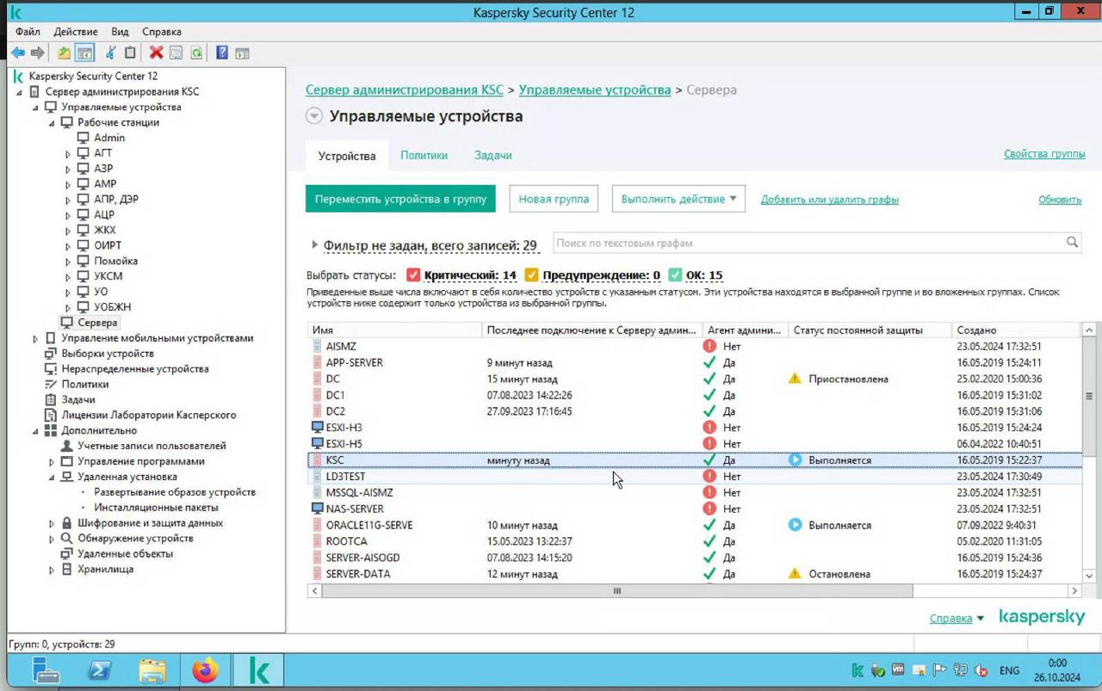The image size is (1102, 691).
Task: Click the Новая группа button
Action: tap(554, 199)
